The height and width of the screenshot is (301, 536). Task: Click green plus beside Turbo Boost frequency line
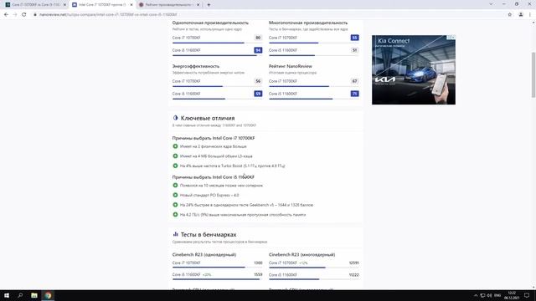click(175, 166)
